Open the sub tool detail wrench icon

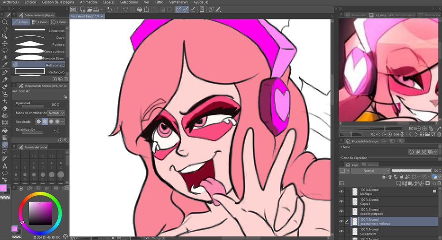pyautogui.click(x=66, y=140)
